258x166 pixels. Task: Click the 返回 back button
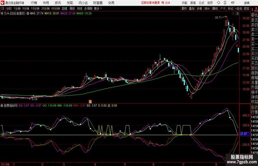[x=246, y=9]
